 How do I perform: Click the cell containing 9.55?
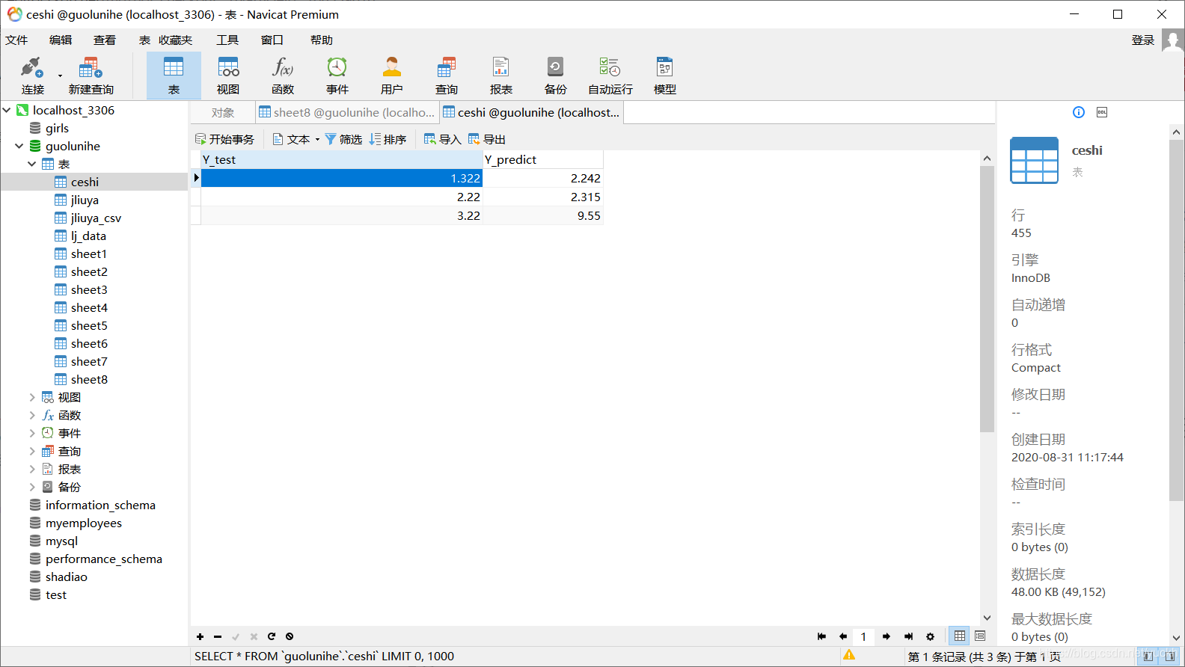542,215
